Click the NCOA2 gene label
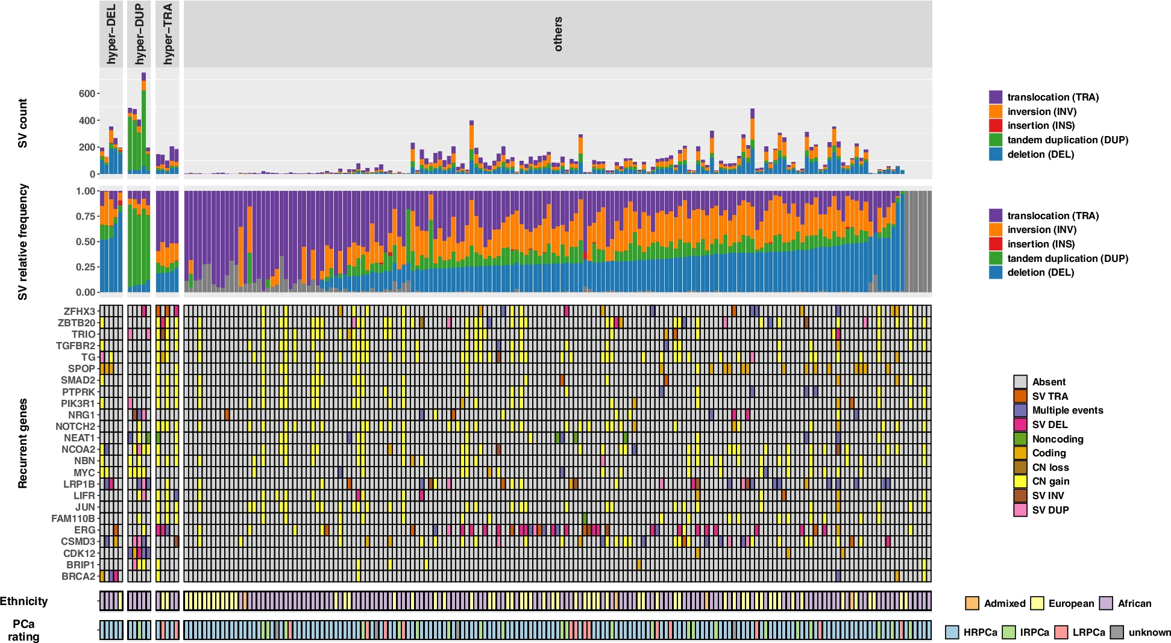Viewport: 1171px width, 643px height. 78,449
